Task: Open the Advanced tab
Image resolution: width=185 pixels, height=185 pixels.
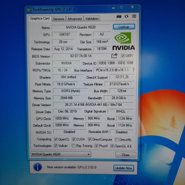Action: 75,19
